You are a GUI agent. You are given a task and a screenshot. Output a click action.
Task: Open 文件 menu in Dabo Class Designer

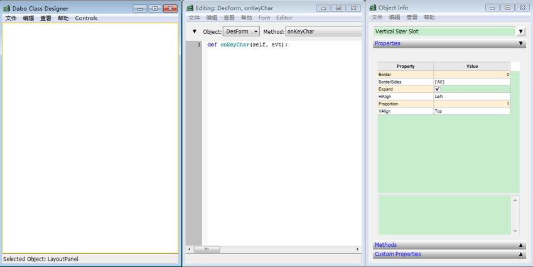[x=11, y=18]
